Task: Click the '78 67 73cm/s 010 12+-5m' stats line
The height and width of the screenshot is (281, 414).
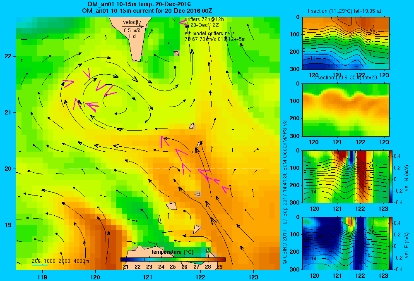Action: pyautogui.click(x=215, y=39)
